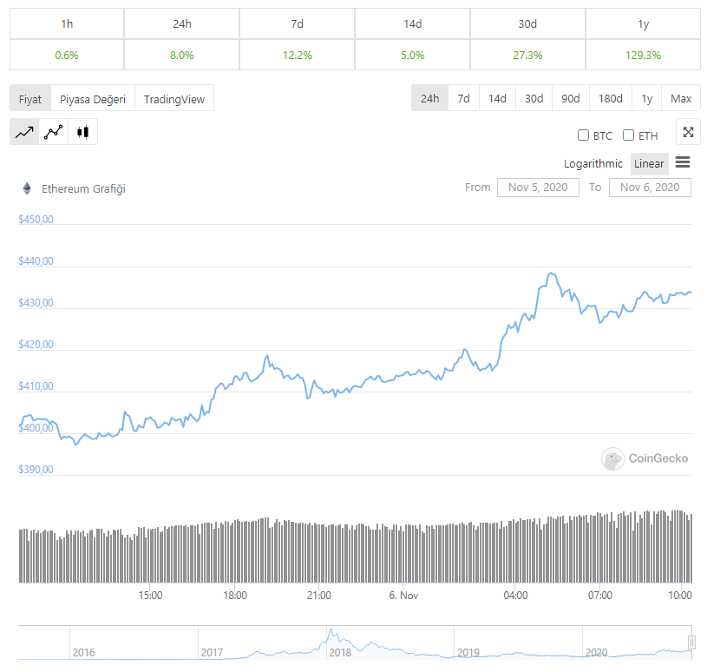The width and height of the screenshot is (707, 672).
Task: Click the Ethereum logo in chart legend
Action: (x=27, y=188)
